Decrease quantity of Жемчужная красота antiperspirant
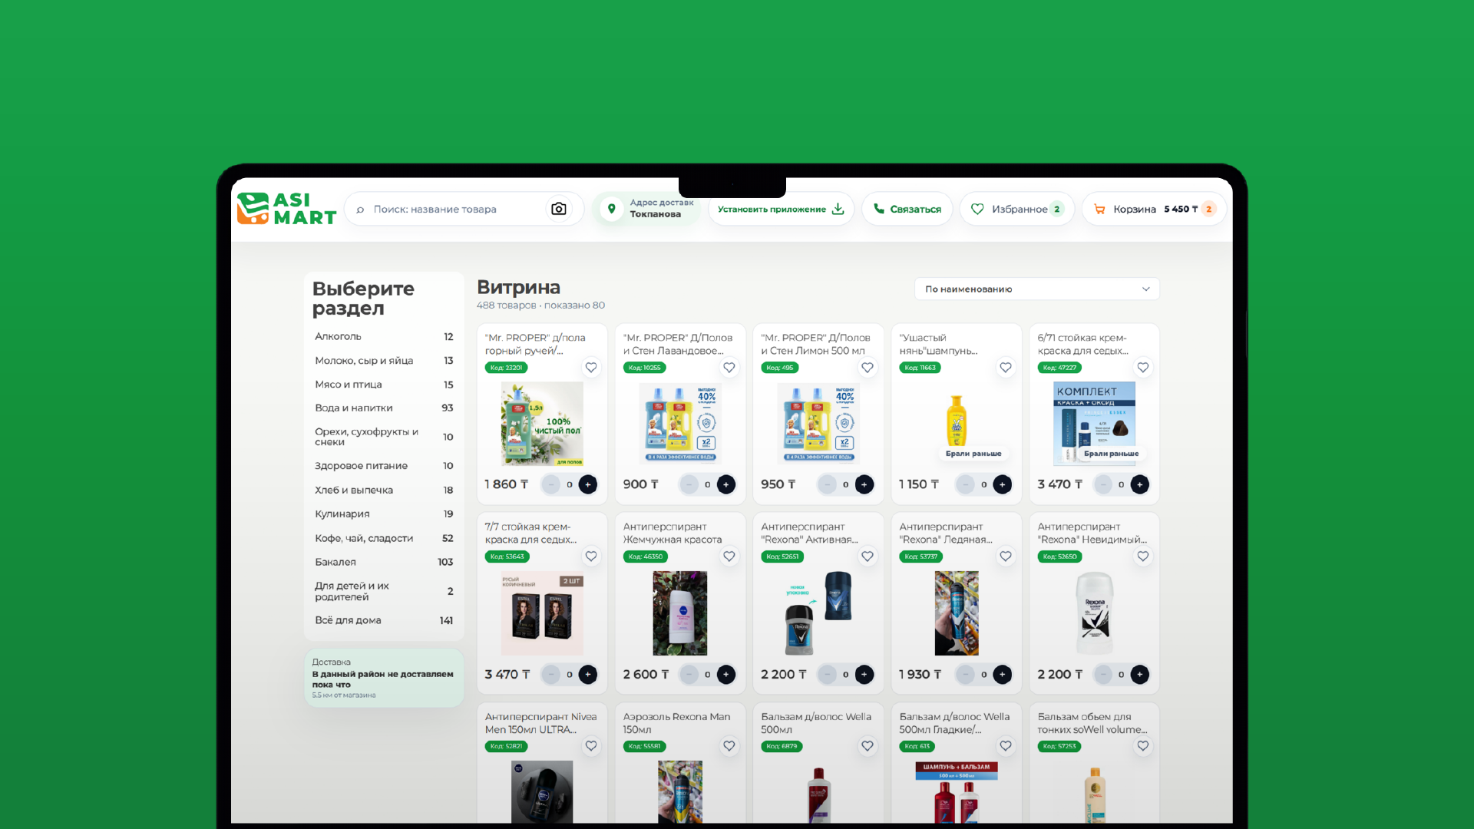 (x=689, y=675)
